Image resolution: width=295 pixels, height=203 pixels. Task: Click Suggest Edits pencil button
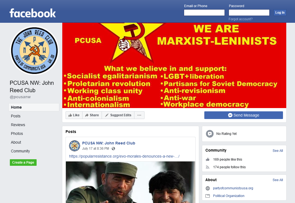coord(118,115)
